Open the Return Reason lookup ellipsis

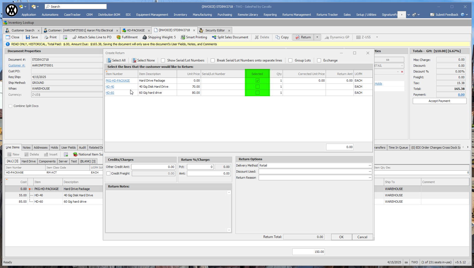point(370,178)
